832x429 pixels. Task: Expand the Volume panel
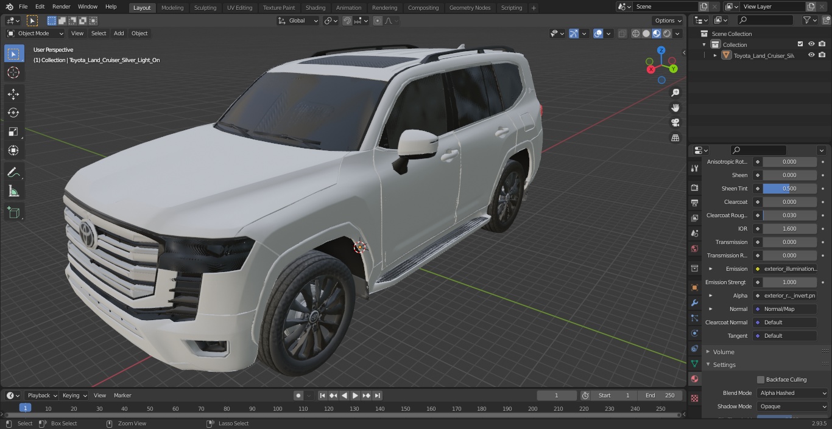tap(723, 352)
